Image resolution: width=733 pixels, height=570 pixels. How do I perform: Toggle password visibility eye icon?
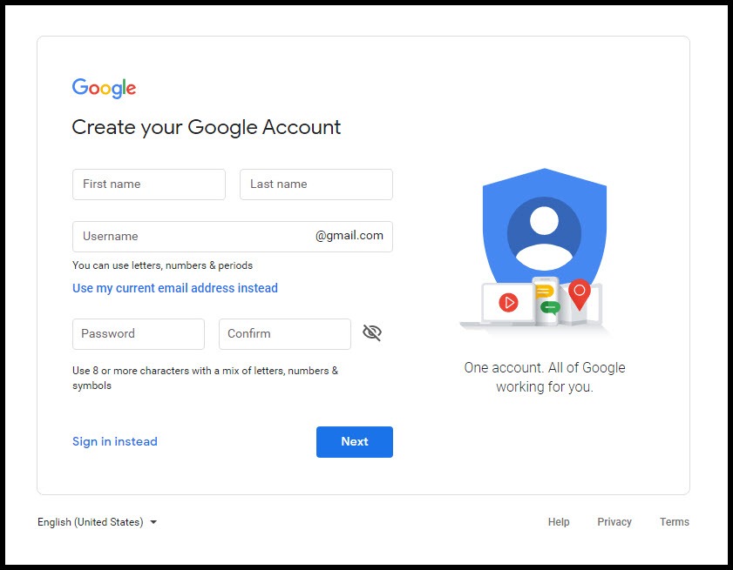coord(372,332)
